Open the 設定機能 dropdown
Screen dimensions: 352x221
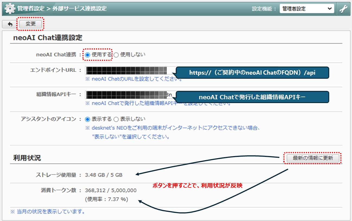tap(307, 9)
